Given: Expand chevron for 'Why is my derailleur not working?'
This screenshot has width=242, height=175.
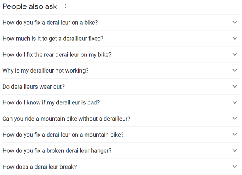Looking at the screenshot, I should (235, 71).
